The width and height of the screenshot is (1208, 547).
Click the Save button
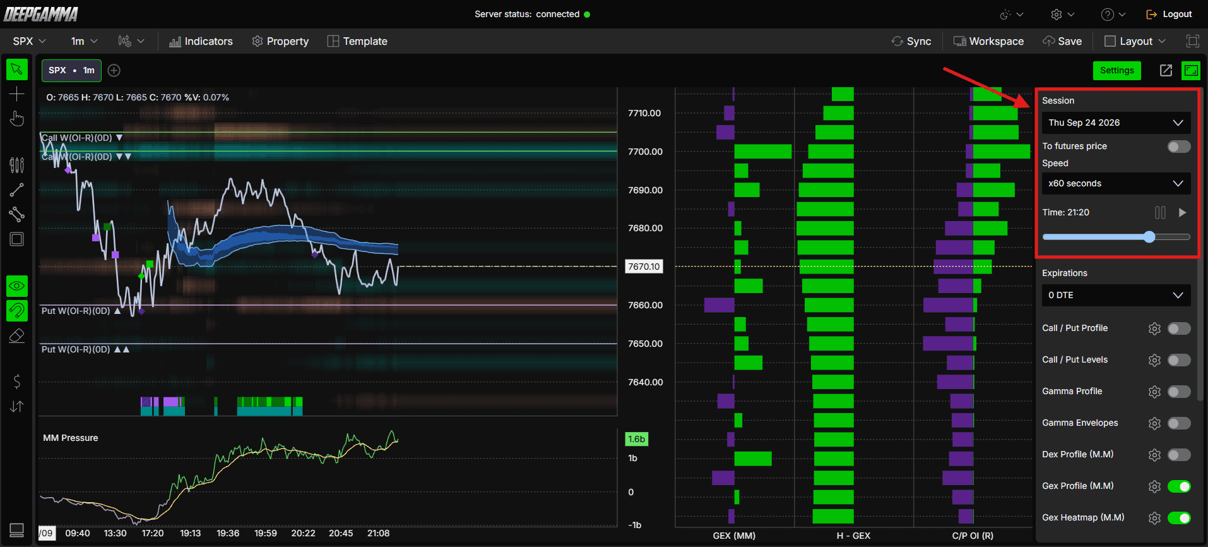[x=1062, y=41]
